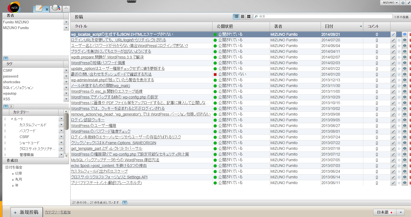Click the カテゴリーを追加 link
The height and width of the screenshot is (217, 411).
[x=58, y=212]
